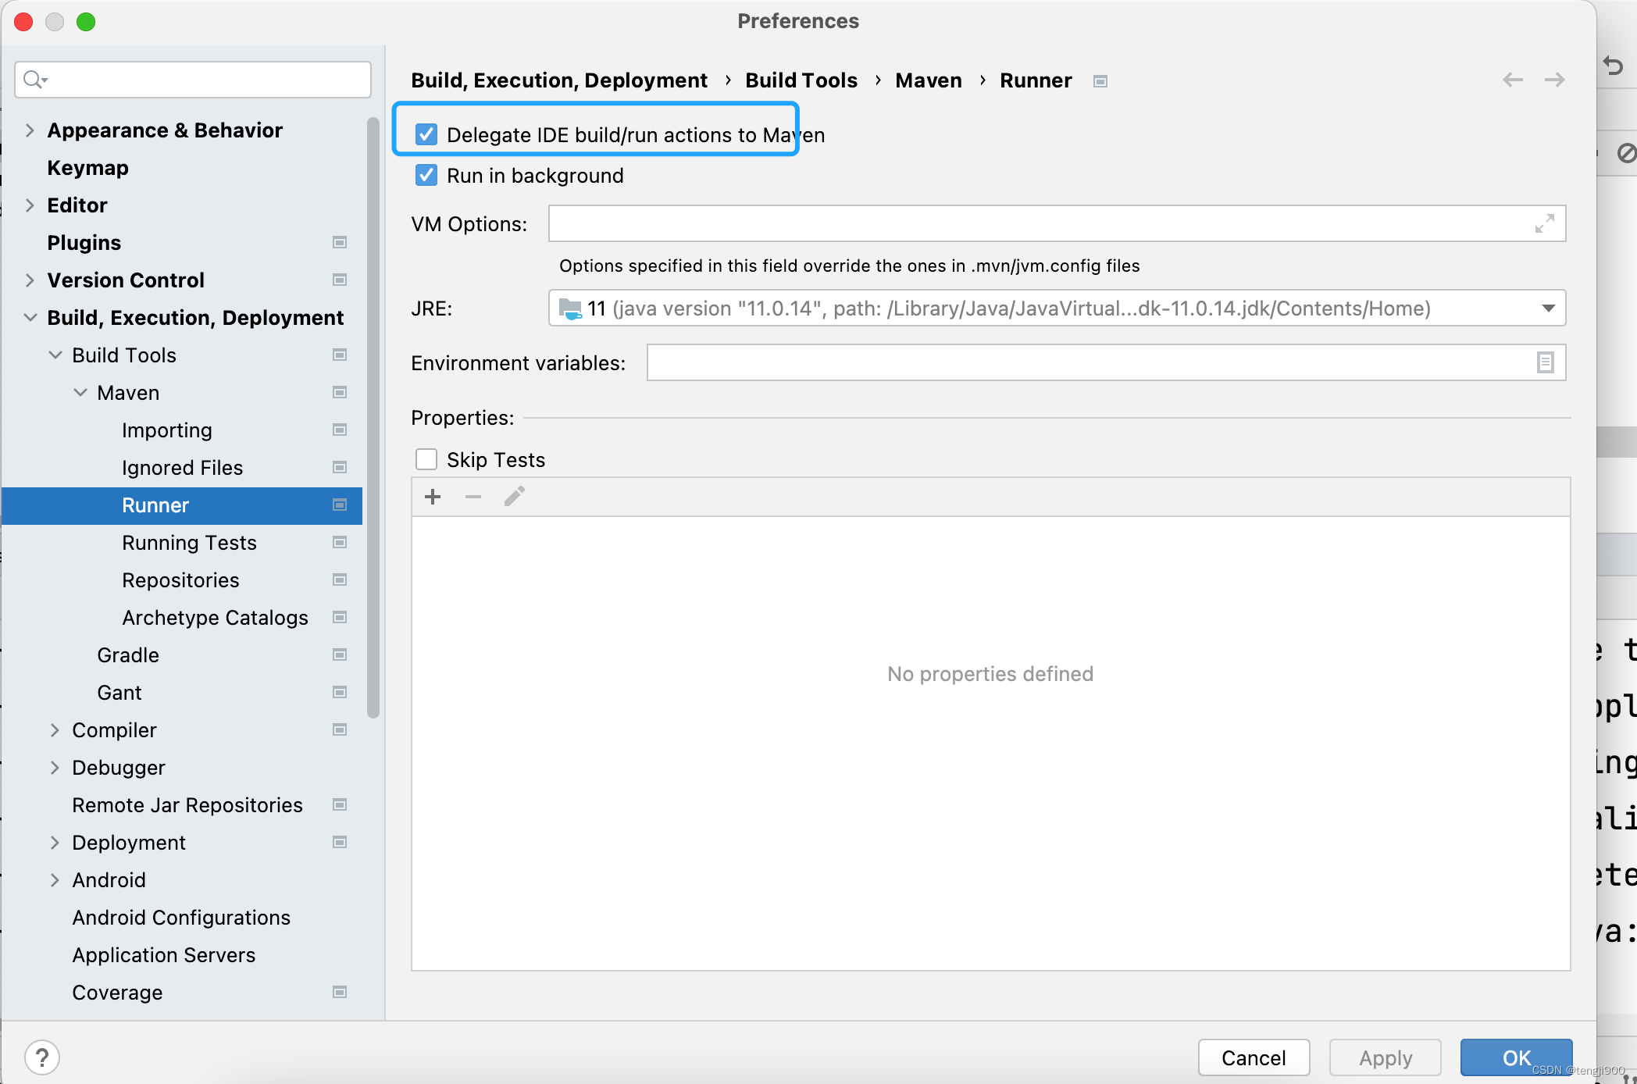Click the breadcrumb settings page icon
1637x1084 pixels.
pyautogui.click(x=1100, y=81)
